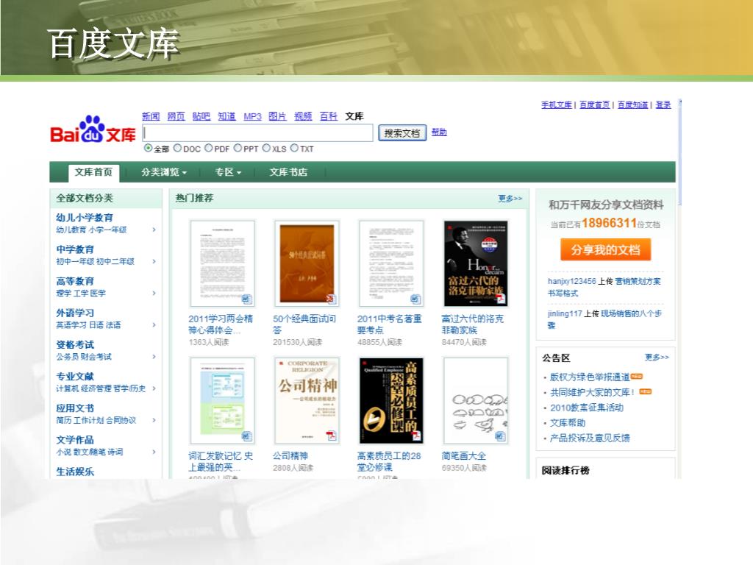Go to the 新闻 search category
This screenshot has height=565, width=753.
click(151, 116)
